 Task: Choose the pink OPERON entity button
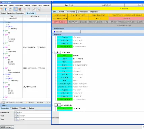tap(127, 19)
